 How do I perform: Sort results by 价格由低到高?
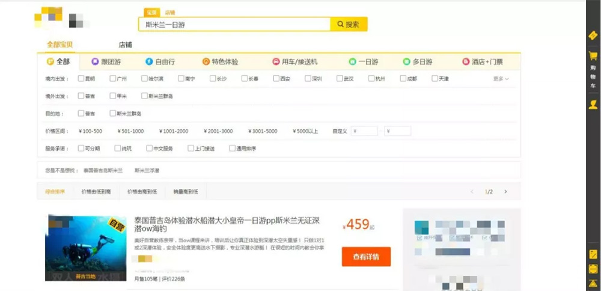[x=96, y=191]
